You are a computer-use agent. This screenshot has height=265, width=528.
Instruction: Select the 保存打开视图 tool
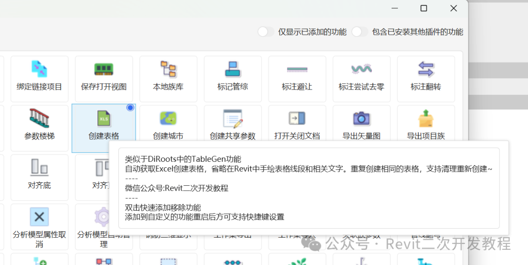coord(104,79)
